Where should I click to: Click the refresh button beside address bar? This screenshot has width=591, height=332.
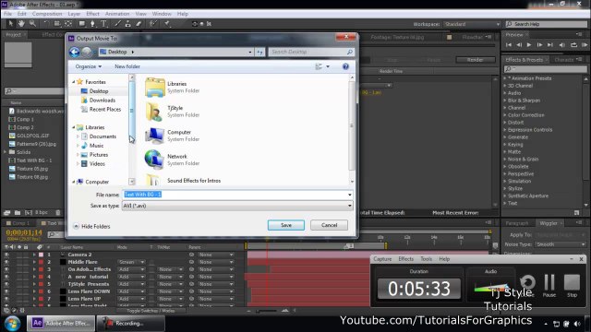click(259, 52)
